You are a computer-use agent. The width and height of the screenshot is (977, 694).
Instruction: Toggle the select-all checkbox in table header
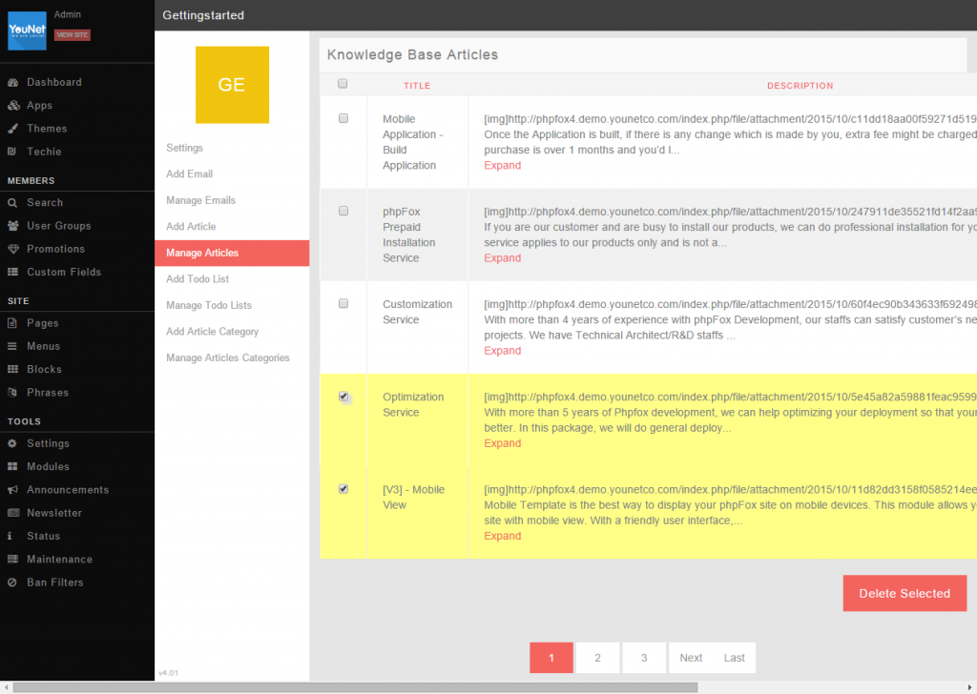[343, 83]
